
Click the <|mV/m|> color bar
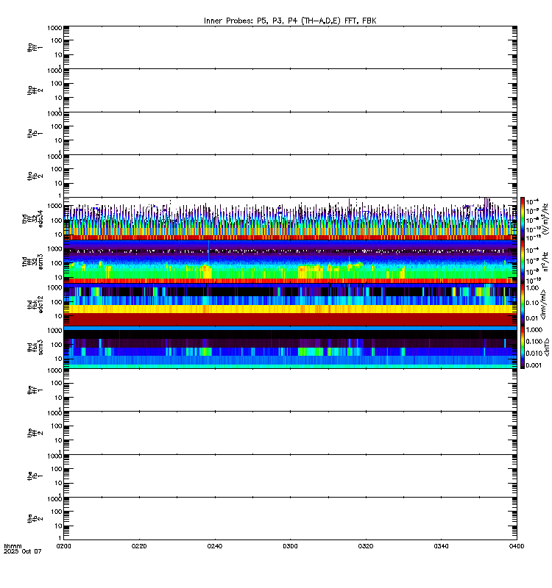523,304
